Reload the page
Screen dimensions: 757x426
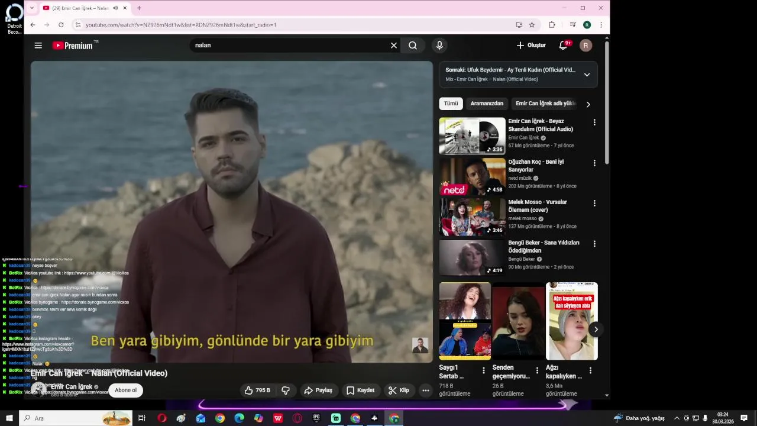point(61,25)
